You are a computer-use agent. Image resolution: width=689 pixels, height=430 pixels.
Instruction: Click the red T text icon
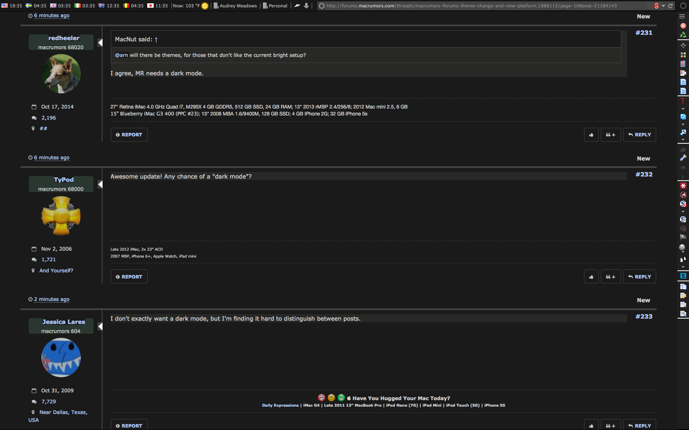pyautogui.click(x=683, y=101)
